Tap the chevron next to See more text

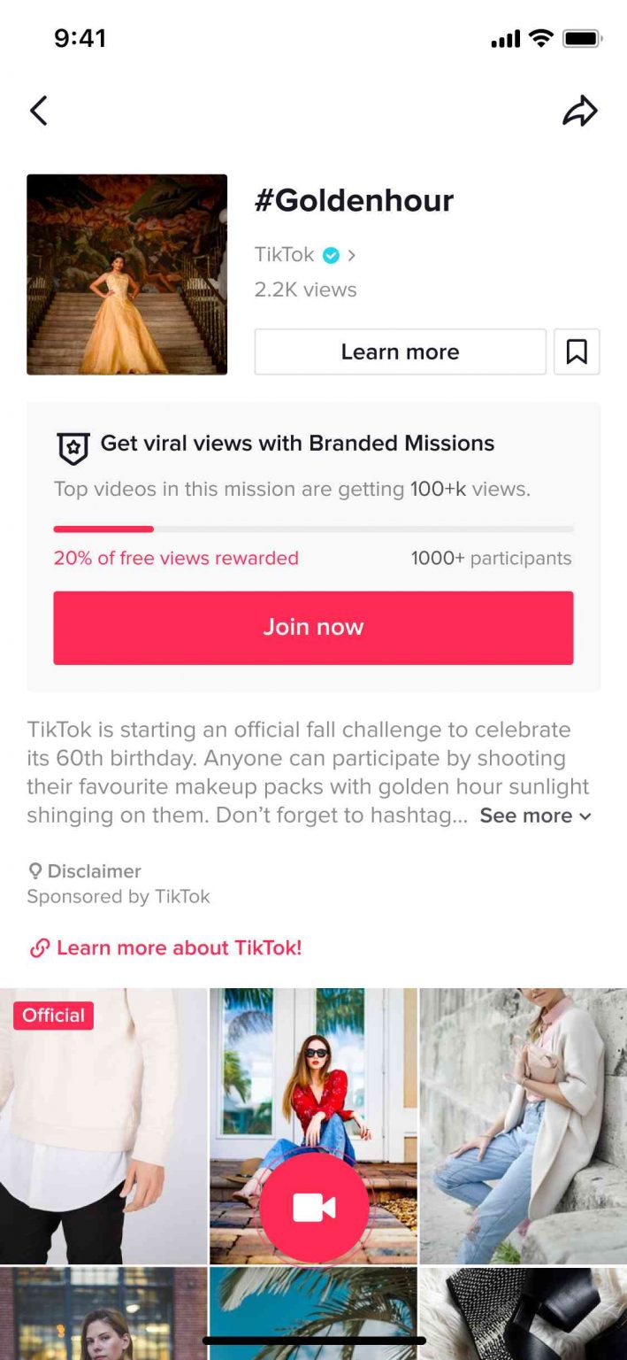pyautogui.click(x=585, y=816)
